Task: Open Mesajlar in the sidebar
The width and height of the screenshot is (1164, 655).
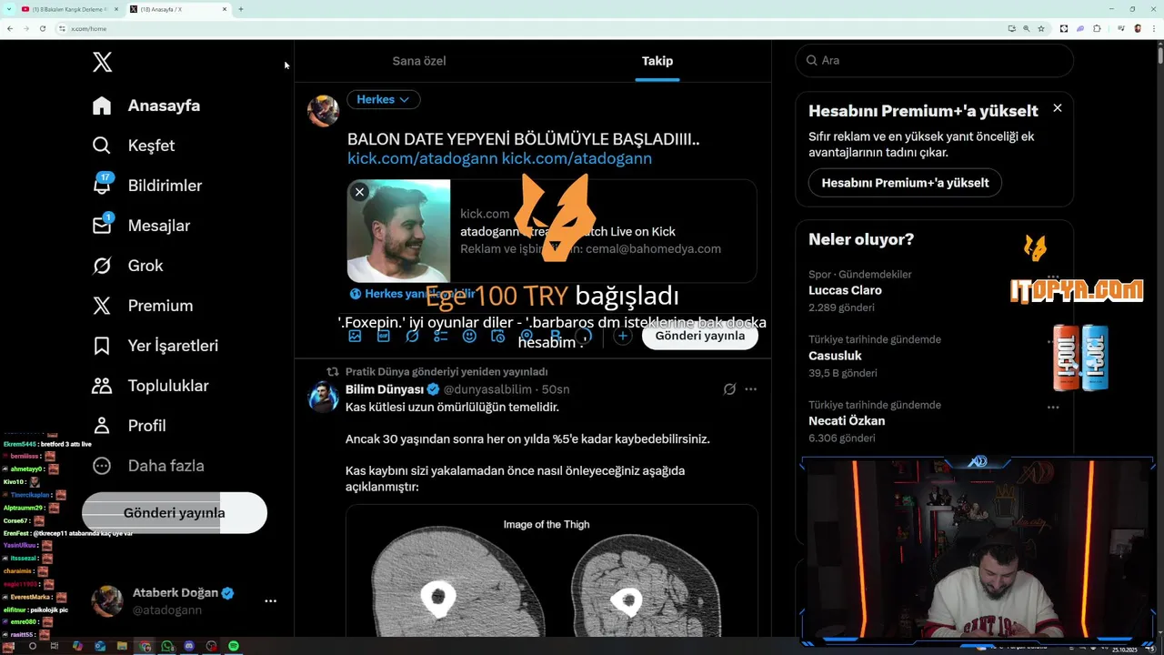Action: coord(141,226)
